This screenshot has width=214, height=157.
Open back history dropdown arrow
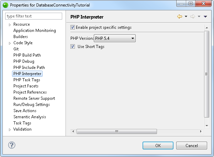click(186, 16)
